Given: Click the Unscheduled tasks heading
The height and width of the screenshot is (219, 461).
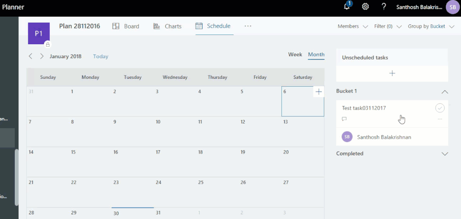Looking at the screenshot, I should pyautogui.click(x=365, y=58).
